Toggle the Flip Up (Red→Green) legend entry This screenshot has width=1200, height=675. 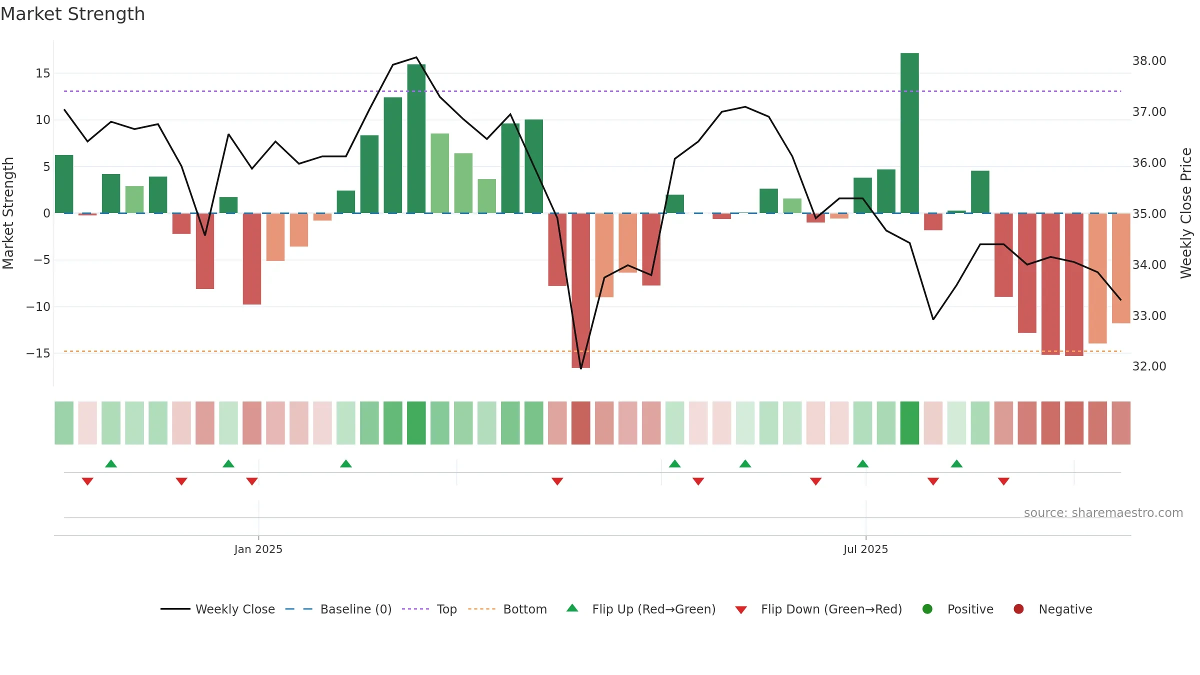point(641,609)
